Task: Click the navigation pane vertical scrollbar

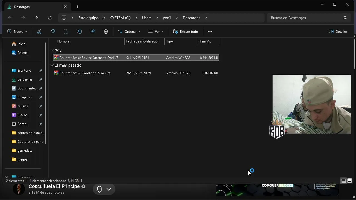Action: click(x=46, y=93)
